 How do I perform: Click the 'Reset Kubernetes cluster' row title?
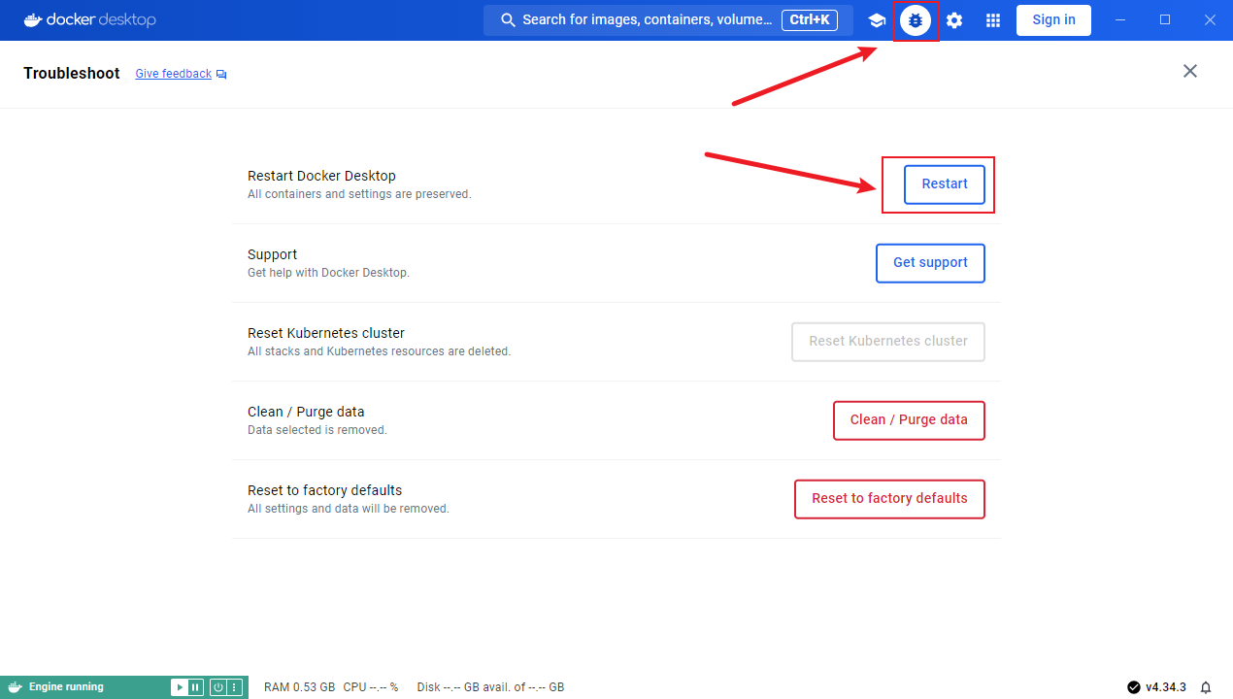pos(326,333)
